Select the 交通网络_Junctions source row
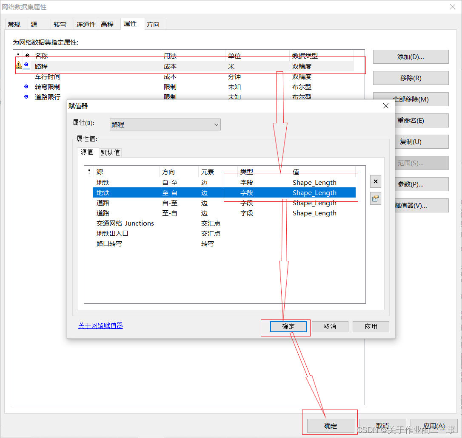Image resolution: width=462 pixels, height=438 pixels. [225, 223]
